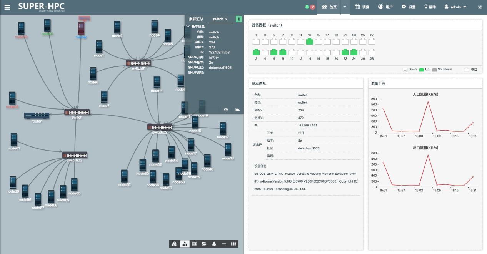Open the server rack list icon
487x254 pixels.
[x=195, y=244]
